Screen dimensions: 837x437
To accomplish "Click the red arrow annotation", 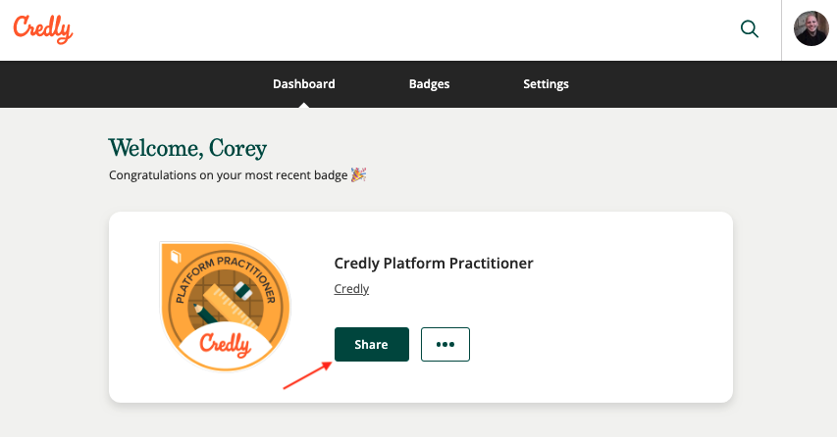I will point(307,375).
